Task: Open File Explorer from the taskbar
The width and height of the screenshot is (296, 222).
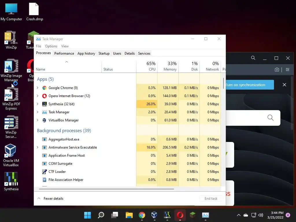Action: click(129, 215)
